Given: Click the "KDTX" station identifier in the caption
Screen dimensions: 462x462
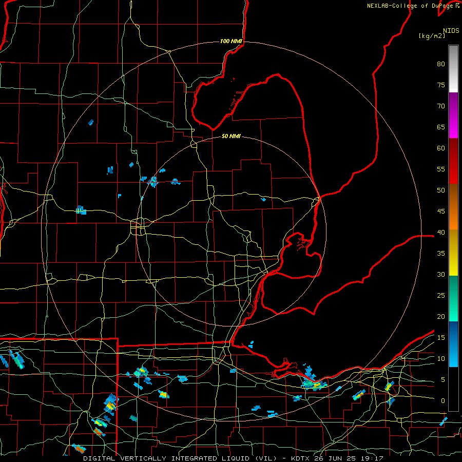Looking at the screenshot, I should (x=300, y=458).
